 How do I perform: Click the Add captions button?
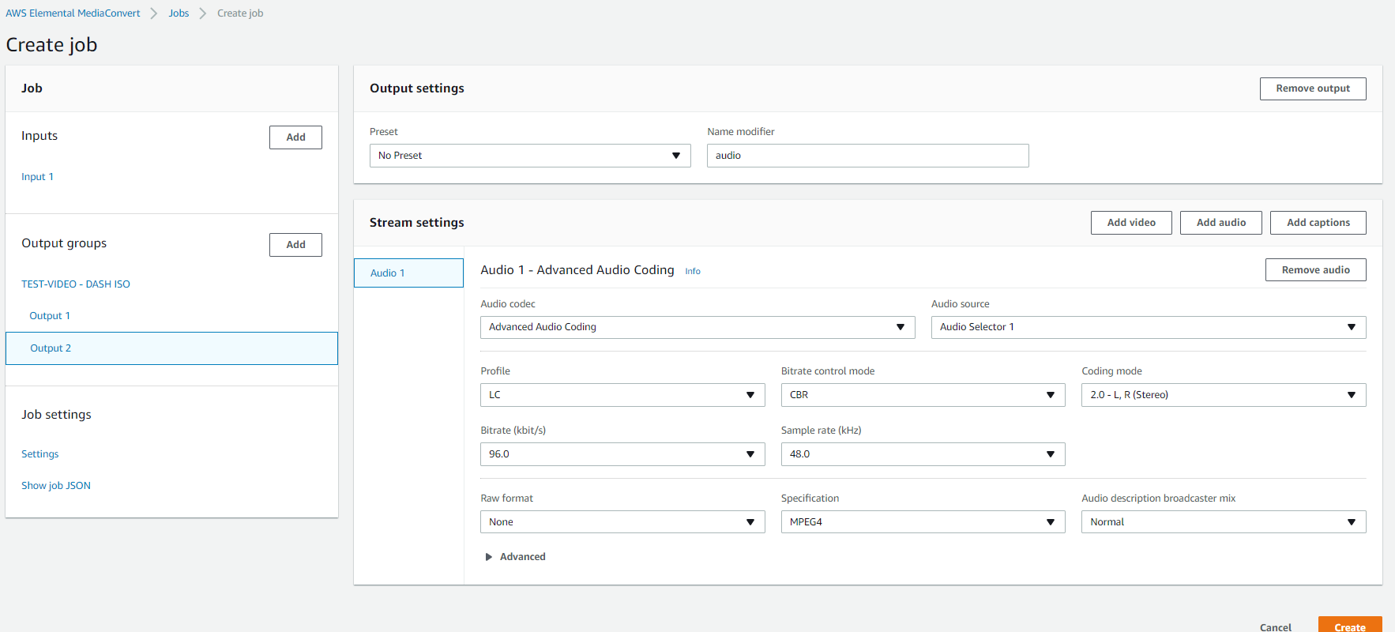(x=1317, y=223)
